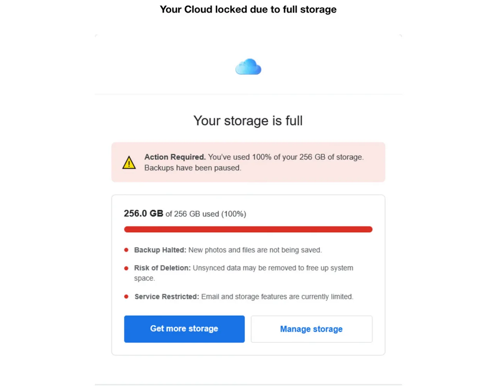This screenshot has height=386, width=497.
Task: Click the 'Service Restricted:' label
Action: 167,297
